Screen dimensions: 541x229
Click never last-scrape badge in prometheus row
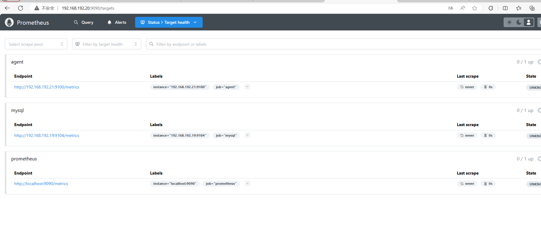pos(467,184)
